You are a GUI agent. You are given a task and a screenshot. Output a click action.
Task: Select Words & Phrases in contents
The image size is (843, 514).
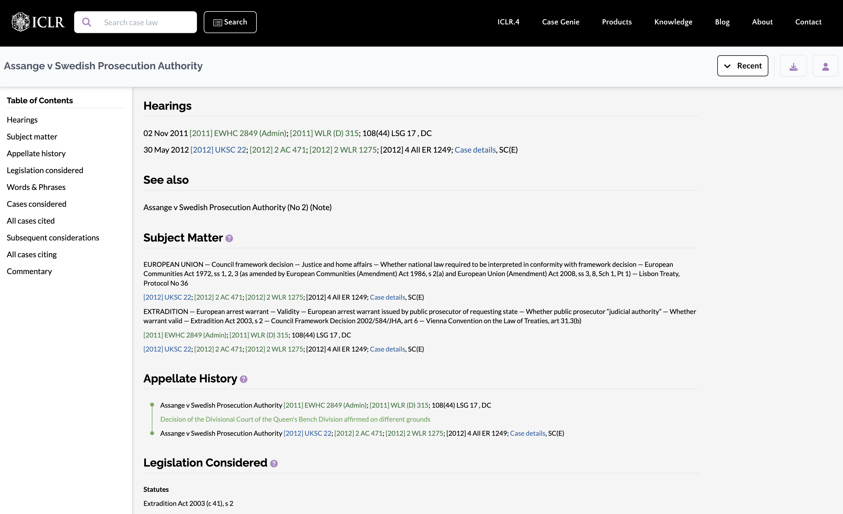(36, 187)
